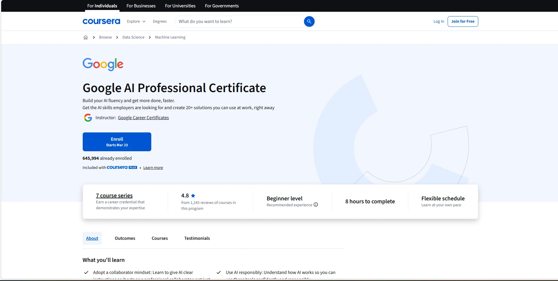Select the Coursera logo
This screenshot has height=281, width=558.
point(101,21)
